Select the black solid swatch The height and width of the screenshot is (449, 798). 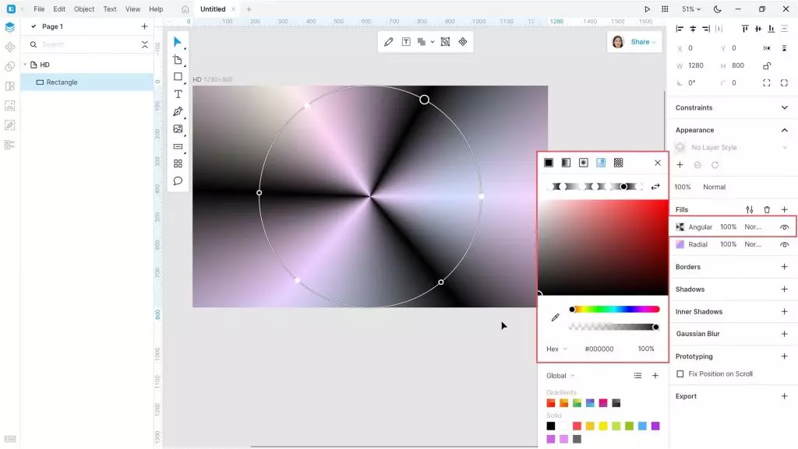[551, 426]
